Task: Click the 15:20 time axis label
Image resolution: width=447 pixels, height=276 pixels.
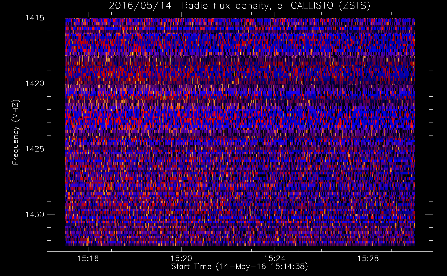Action: [x=181, y=259]
